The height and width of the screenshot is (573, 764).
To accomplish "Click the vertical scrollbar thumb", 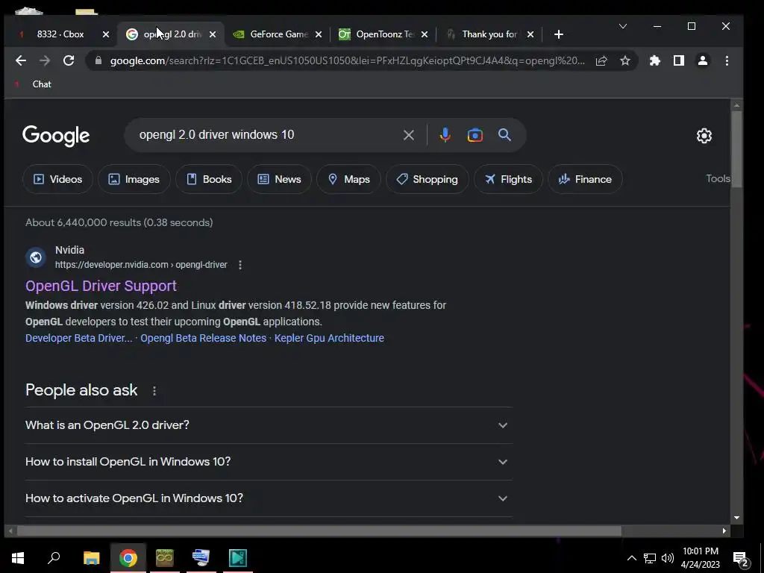I will (736, 149).
